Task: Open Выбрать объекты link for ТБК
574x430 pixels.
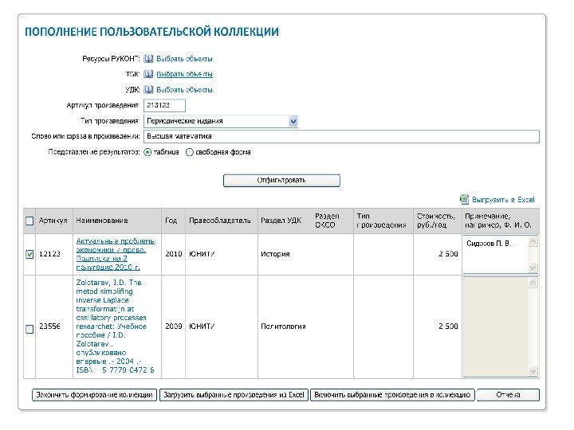Action: pos(184,74)
